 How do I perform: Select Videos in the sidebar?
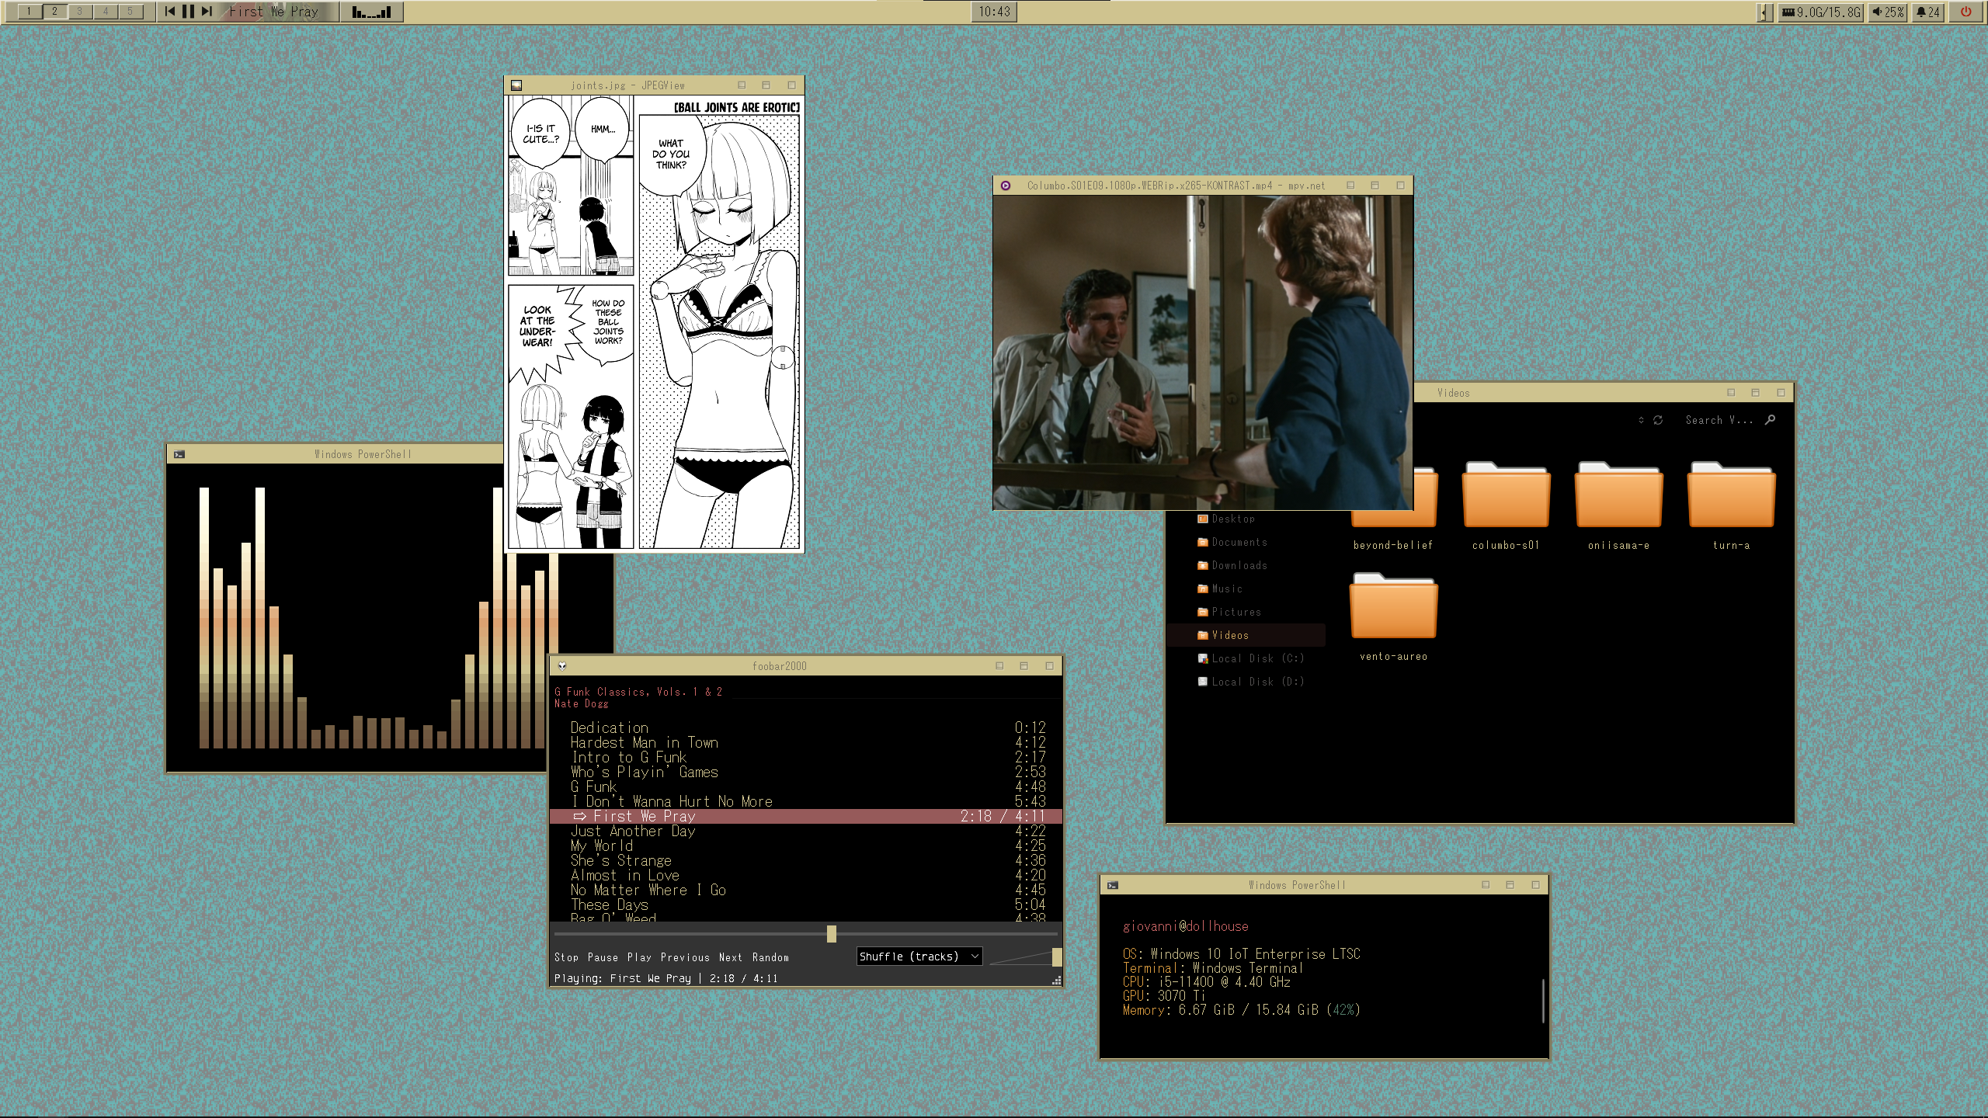[1246, 635]
